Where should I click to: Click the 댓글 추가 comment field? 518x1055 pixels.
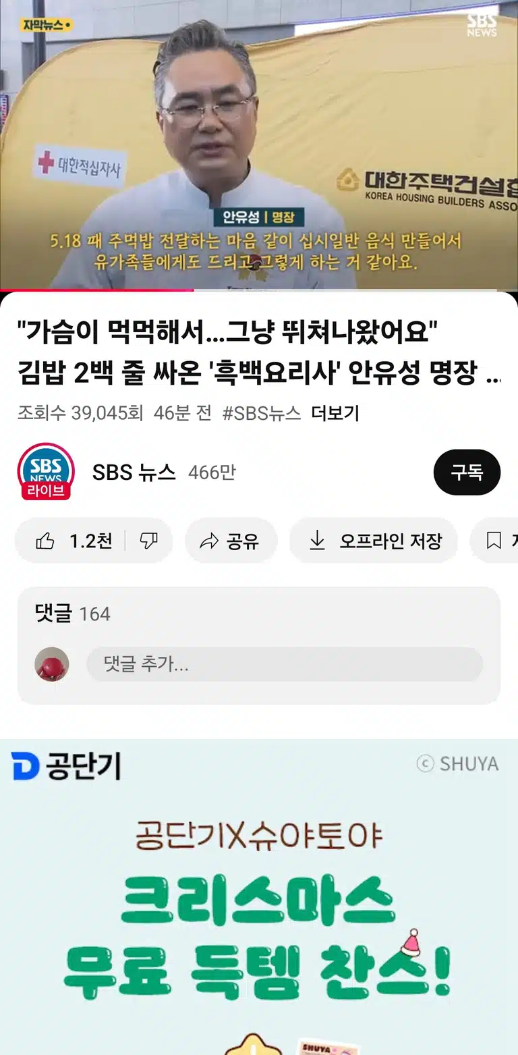point(285,664)
